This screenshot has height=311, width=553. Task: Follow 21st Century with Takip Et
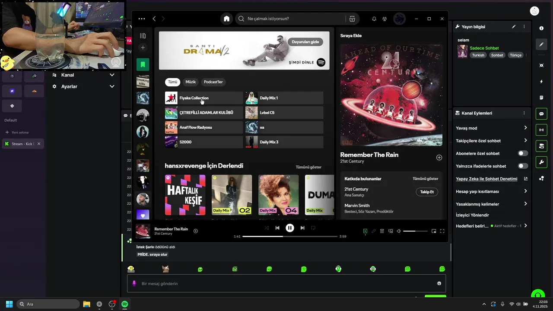(427, 192)
